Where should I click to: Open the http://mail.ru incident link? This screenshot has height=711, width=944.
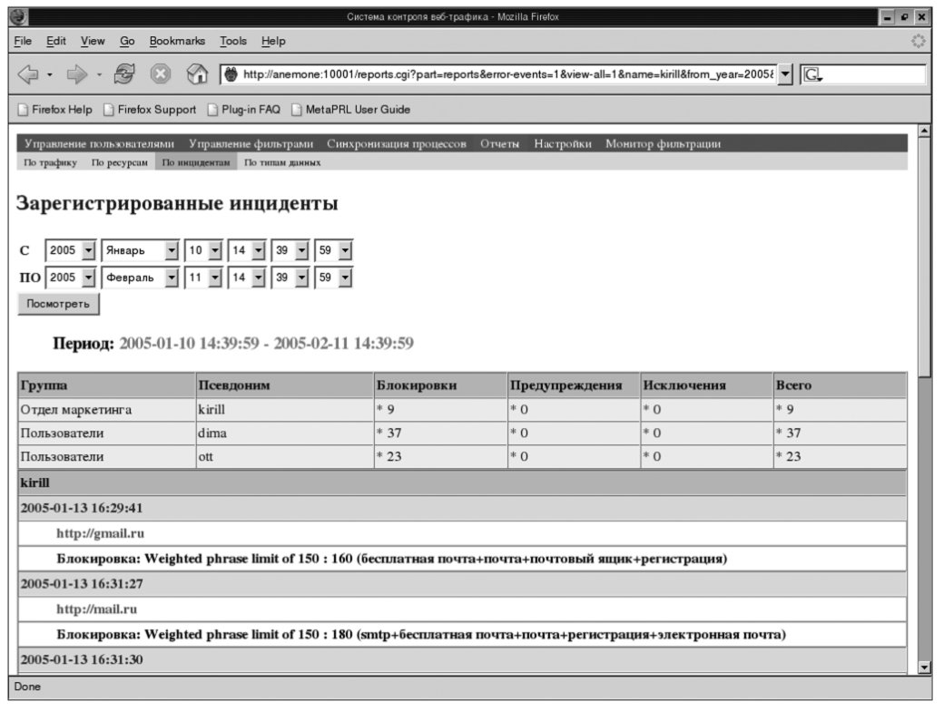[97, 609]
